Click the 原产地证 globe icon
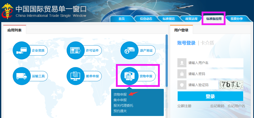 coord(130,50)
